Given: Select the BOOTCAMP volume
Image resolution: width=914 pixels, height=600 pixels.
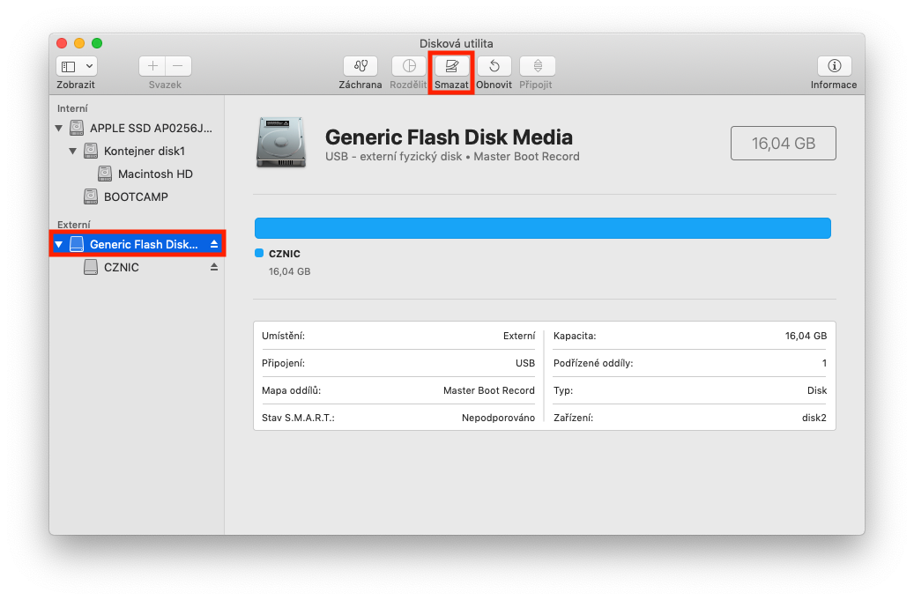Looking at the screenshot, I should click(135, 196).
